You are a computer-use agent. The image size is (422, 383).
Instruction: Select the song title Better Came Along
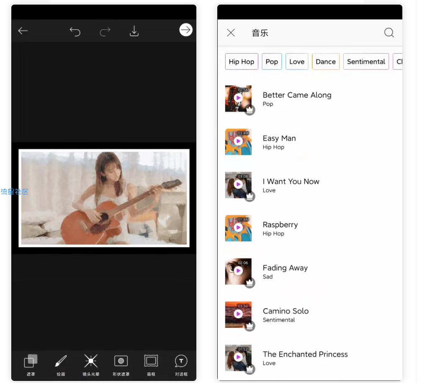tap(297, 95)
